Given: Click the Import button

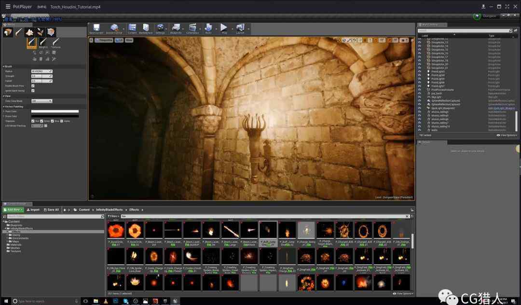Looking at the screenshot, I should (33, 210).
